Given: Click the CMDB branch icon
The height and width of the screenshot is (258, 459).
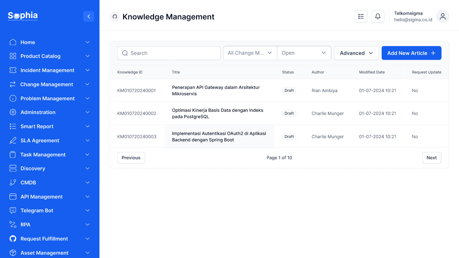Looking at the screenshot, I should pyautogui.click(x=13, y=182).
